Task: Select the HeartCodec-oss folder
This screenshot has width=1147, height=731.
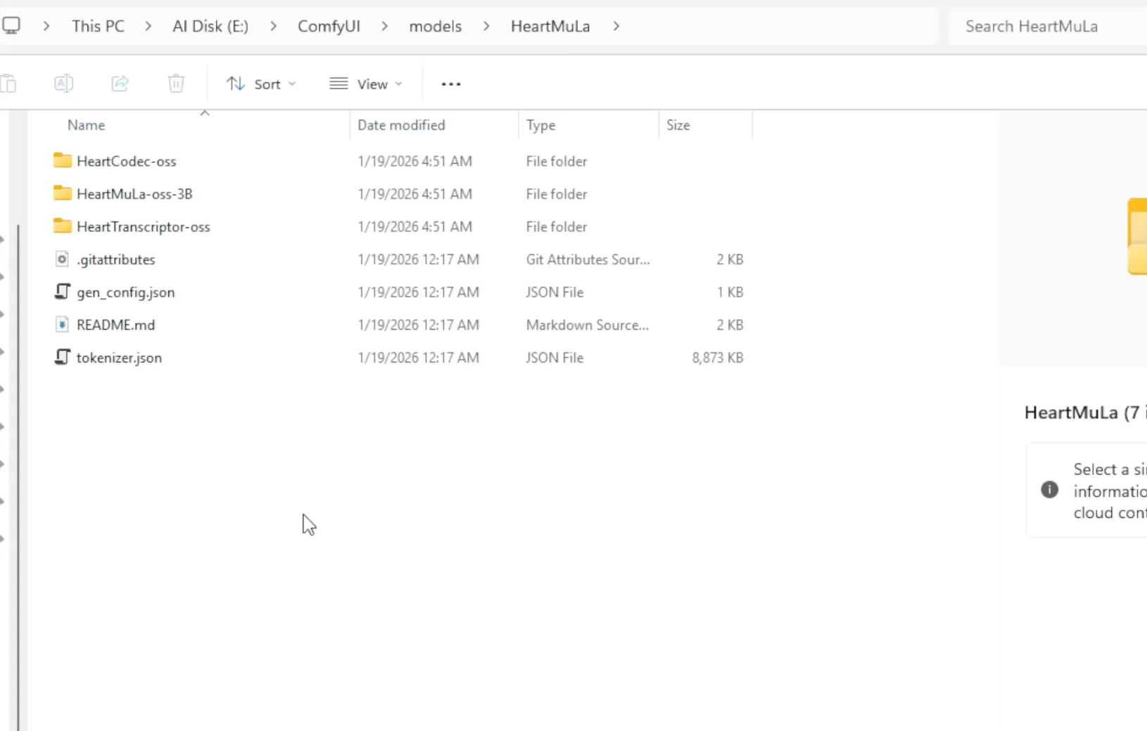Action: (127, 160)
